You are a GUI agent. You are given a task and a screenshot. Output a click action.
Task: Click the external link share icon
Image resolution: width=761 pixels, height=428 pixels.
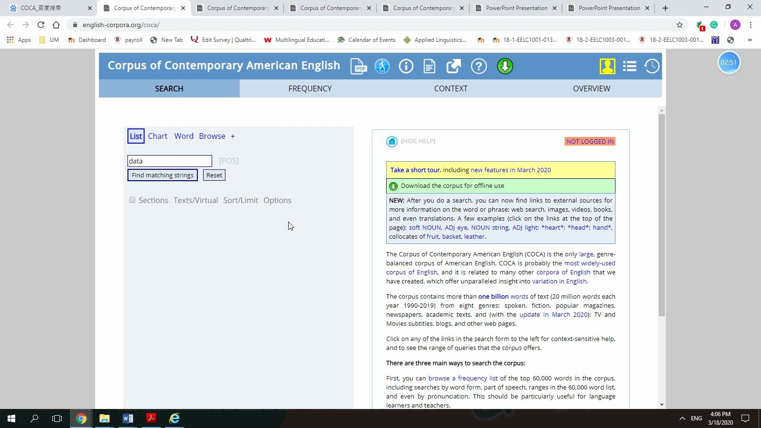(454, 66)
